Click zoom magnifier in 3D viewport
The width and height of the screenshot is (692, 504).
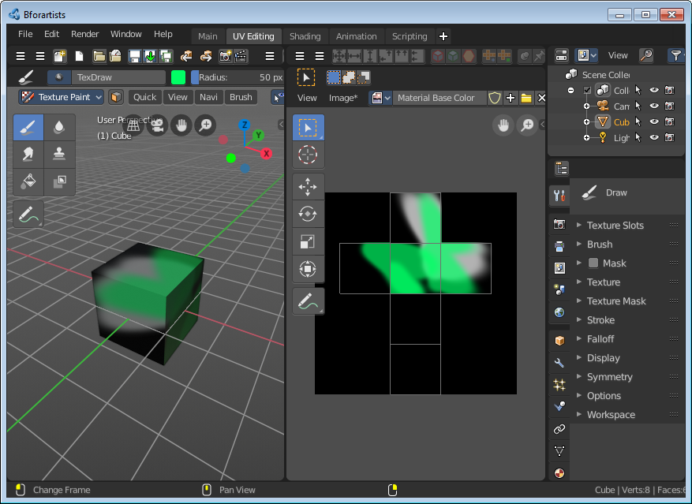(205, 125)
